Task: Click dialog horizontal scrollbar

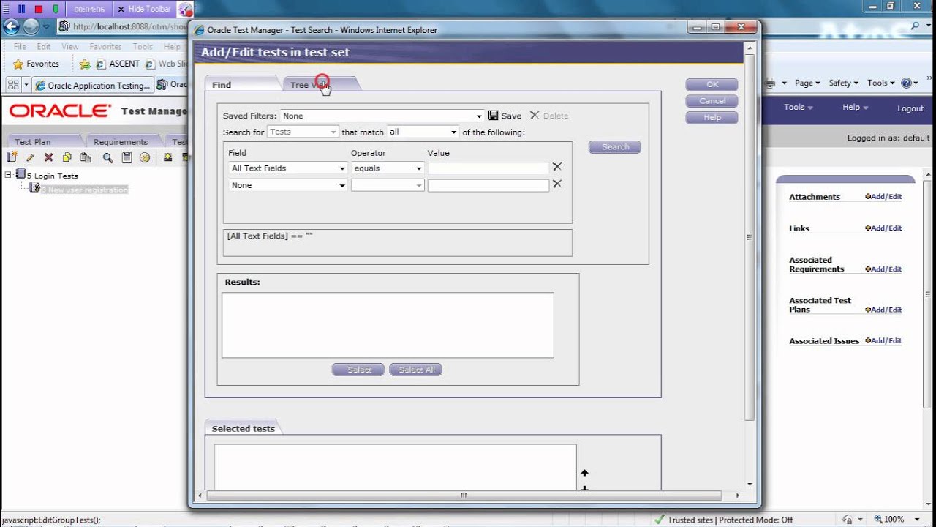Action: coord(463,496)
